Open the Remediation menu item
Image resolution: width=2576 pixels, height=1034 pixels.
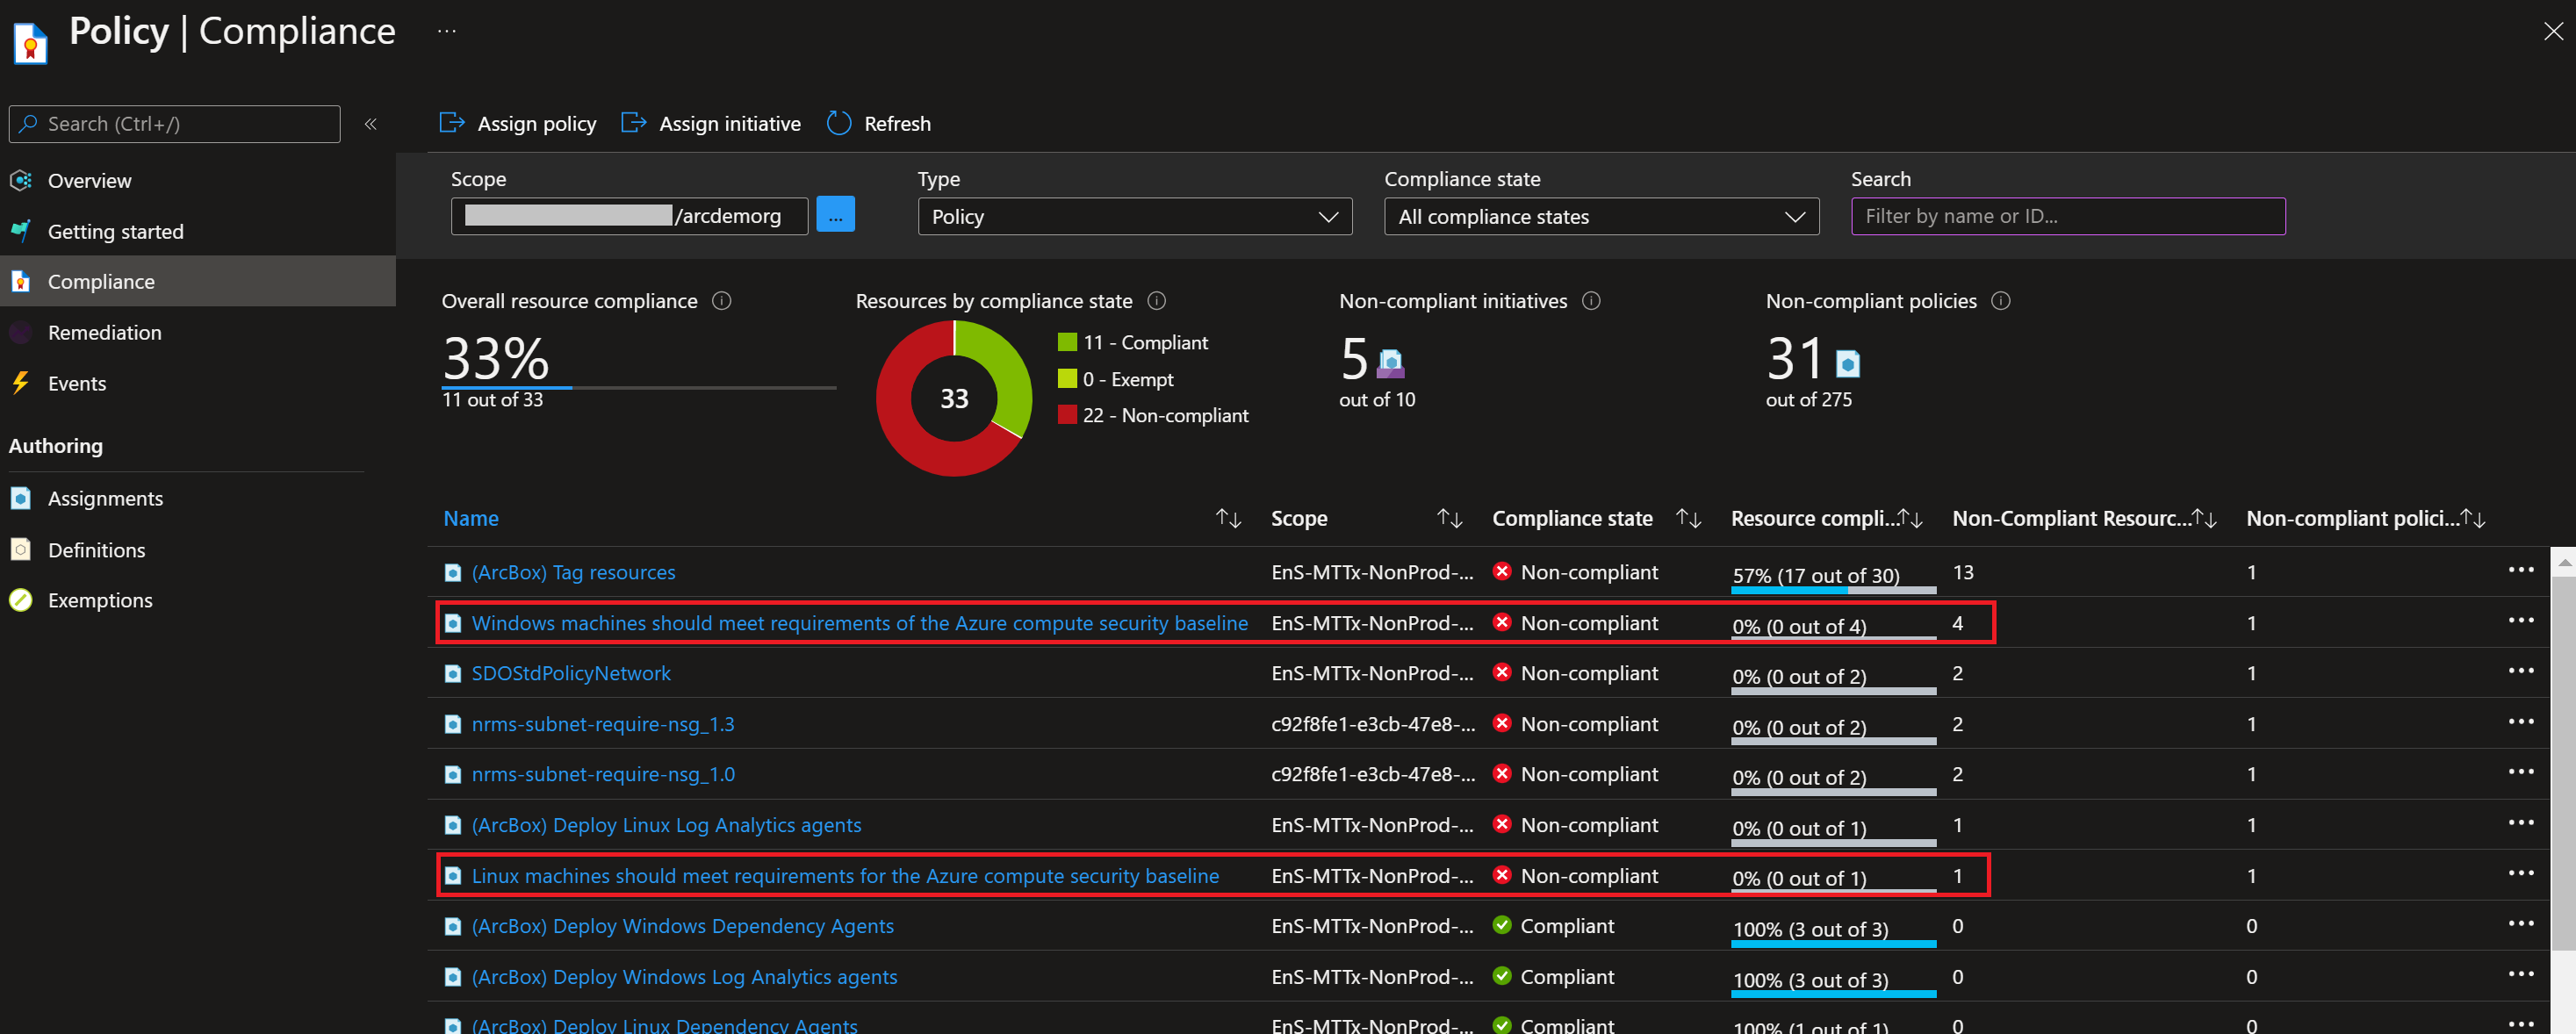coord(104,333)
